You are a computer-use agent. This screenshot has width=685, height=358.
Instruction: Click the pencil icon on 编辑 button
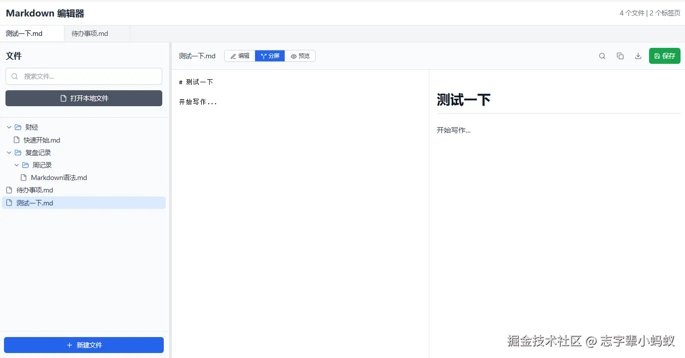coord(233,56)
